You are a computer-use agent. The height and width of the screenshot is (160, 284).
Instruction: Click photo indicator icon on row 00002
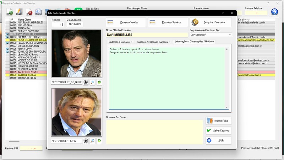pos(7,37)
